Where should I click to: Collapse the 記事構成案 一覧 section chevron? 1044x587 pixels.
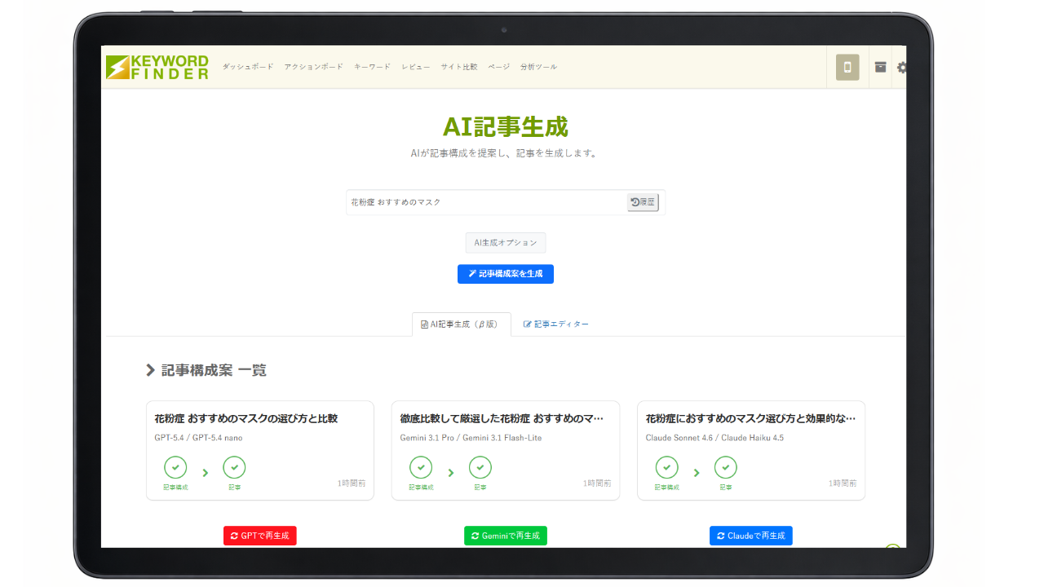[150, 370]
